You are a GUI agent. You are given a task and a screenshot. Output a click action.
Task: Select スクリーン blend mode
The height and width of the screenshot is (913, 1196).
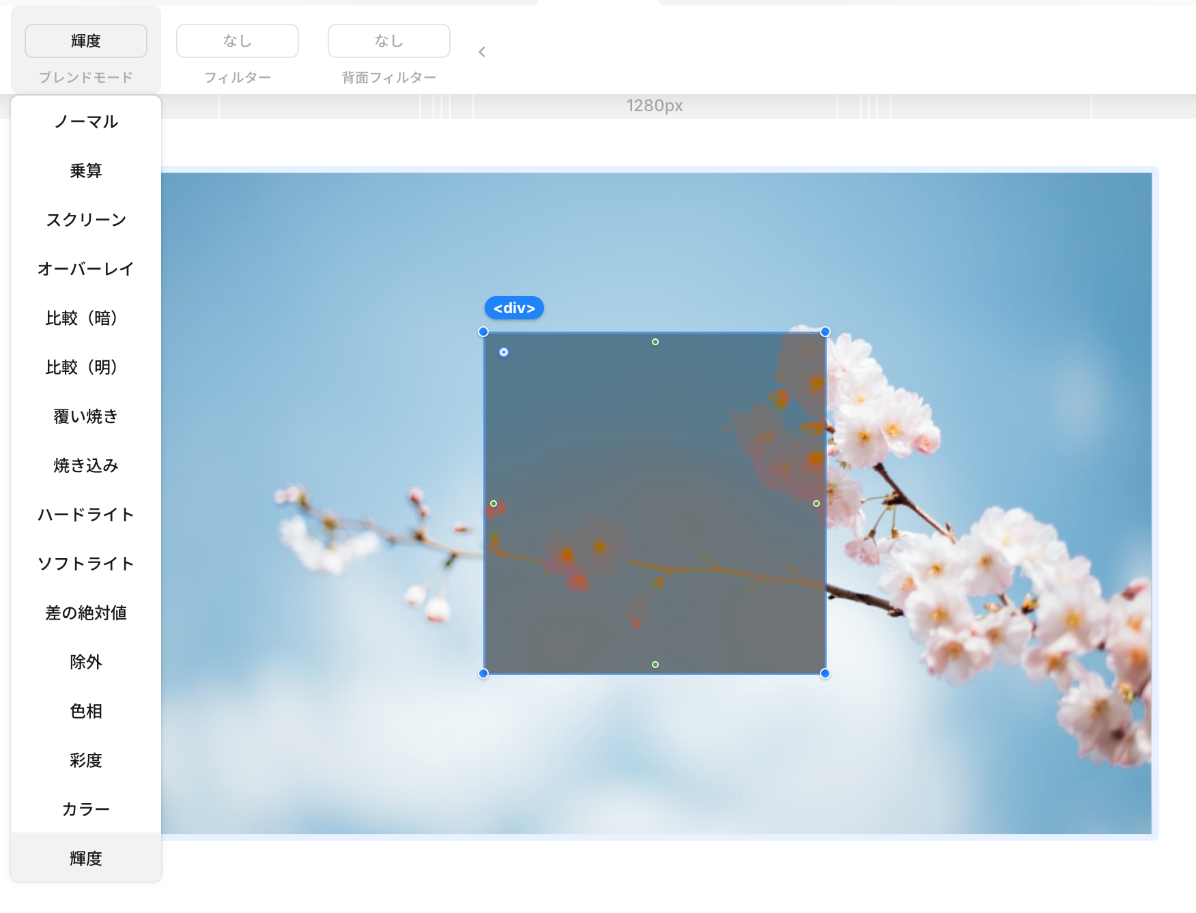click(x=86, y=220)
